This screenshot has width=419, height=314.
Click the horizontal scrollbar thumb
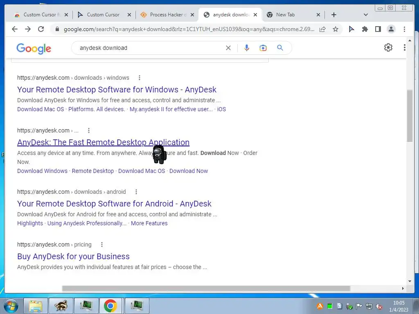pyautogui.click(x=206, y=288)
